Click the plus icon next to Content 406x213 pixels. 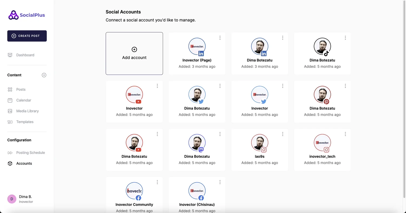click(x=44, y=75)
